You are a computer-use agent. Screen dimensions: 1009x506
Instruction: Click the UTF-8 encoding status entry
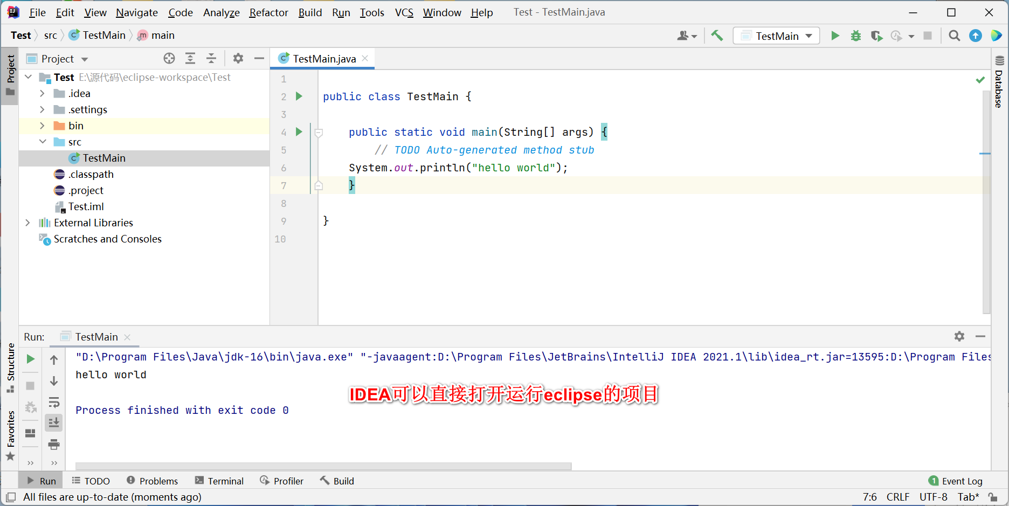point(933,497)
